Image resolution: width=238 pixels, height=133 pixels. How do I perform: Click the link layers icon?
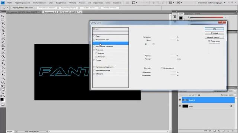click(206, 131)
